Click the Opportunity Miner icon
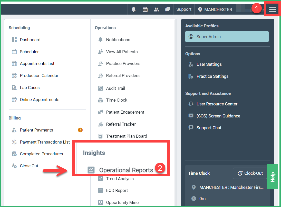Viewport: 281px width, 207px height. [x=101, y=202]
